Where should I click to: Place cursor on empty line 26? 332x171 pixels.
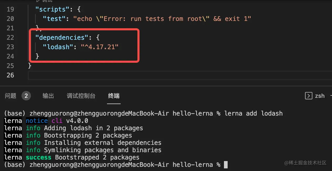click(x=180, y=75)
